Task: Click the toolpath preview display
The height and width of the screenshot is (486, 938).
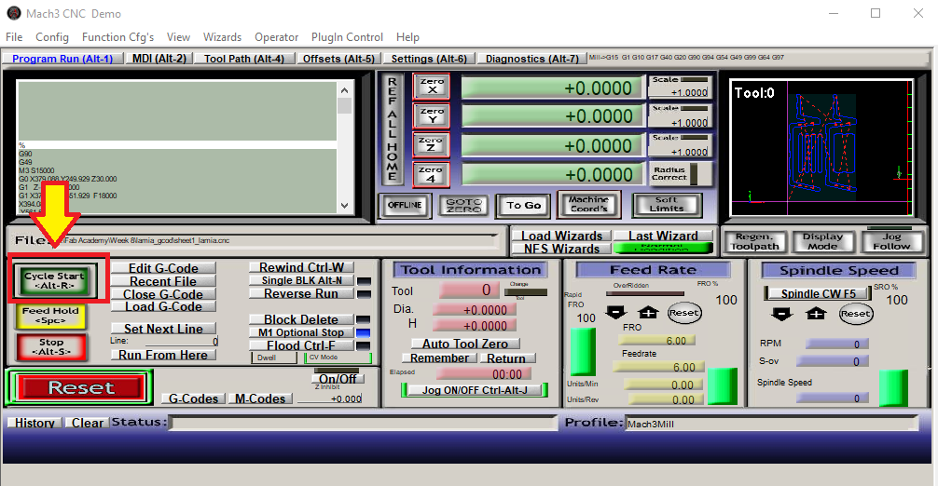Action: coord(821,147)
